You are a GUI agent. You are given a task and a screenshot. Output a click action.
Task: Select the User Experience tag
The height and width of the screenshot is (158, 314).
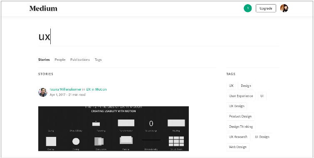pos(241,96)
